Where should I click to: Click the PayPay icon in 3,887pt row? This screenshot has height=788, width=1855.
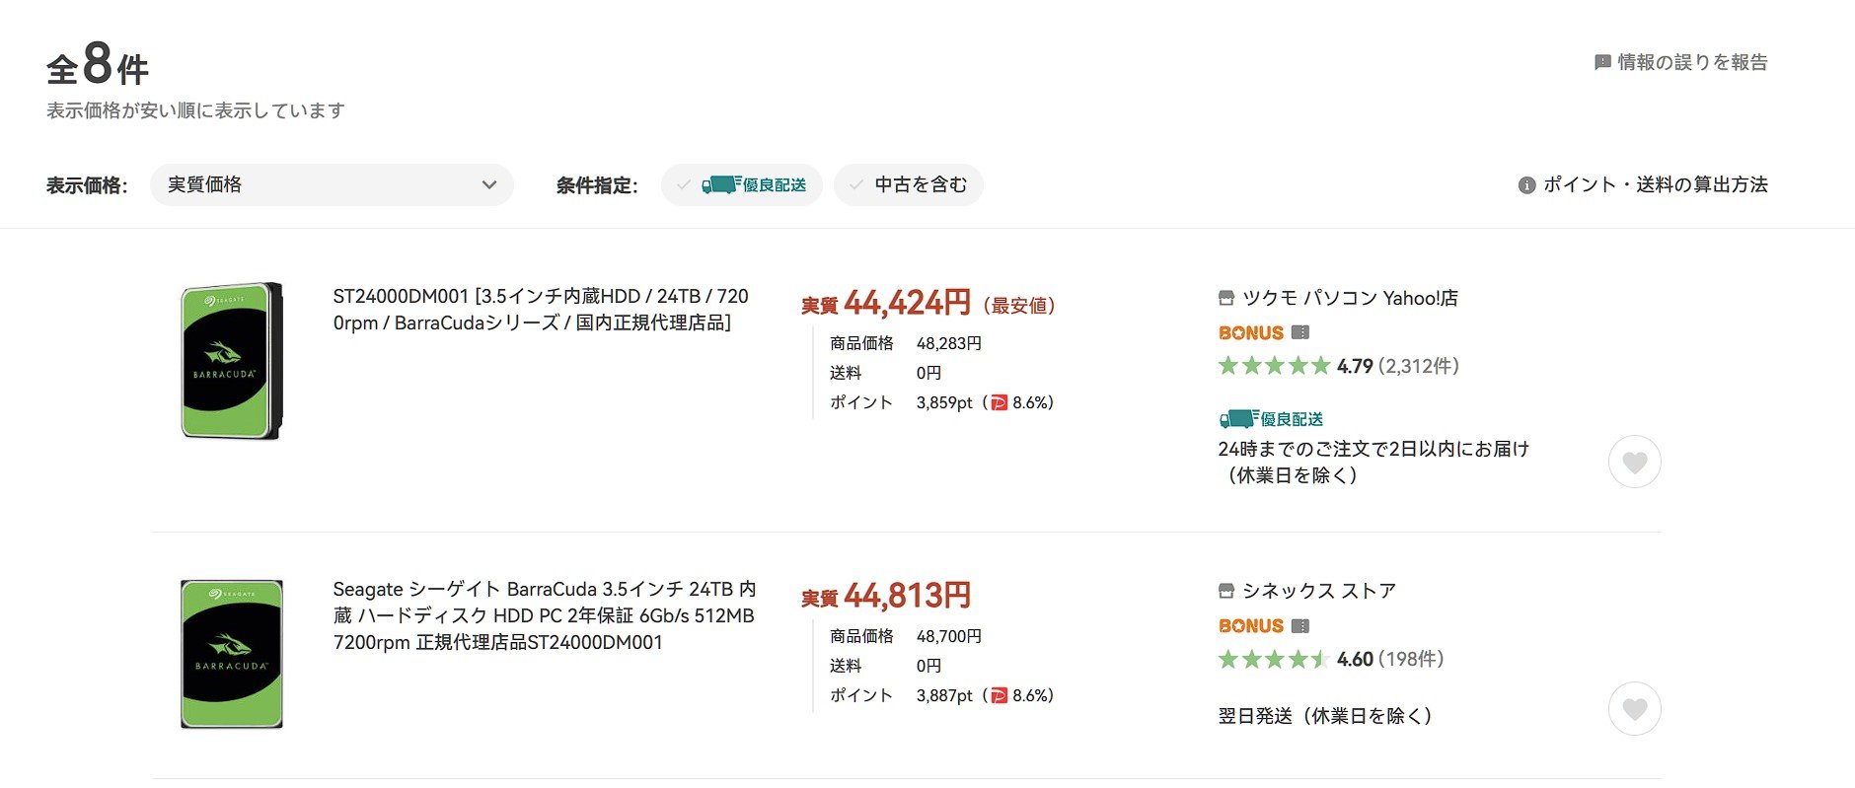1000,695
